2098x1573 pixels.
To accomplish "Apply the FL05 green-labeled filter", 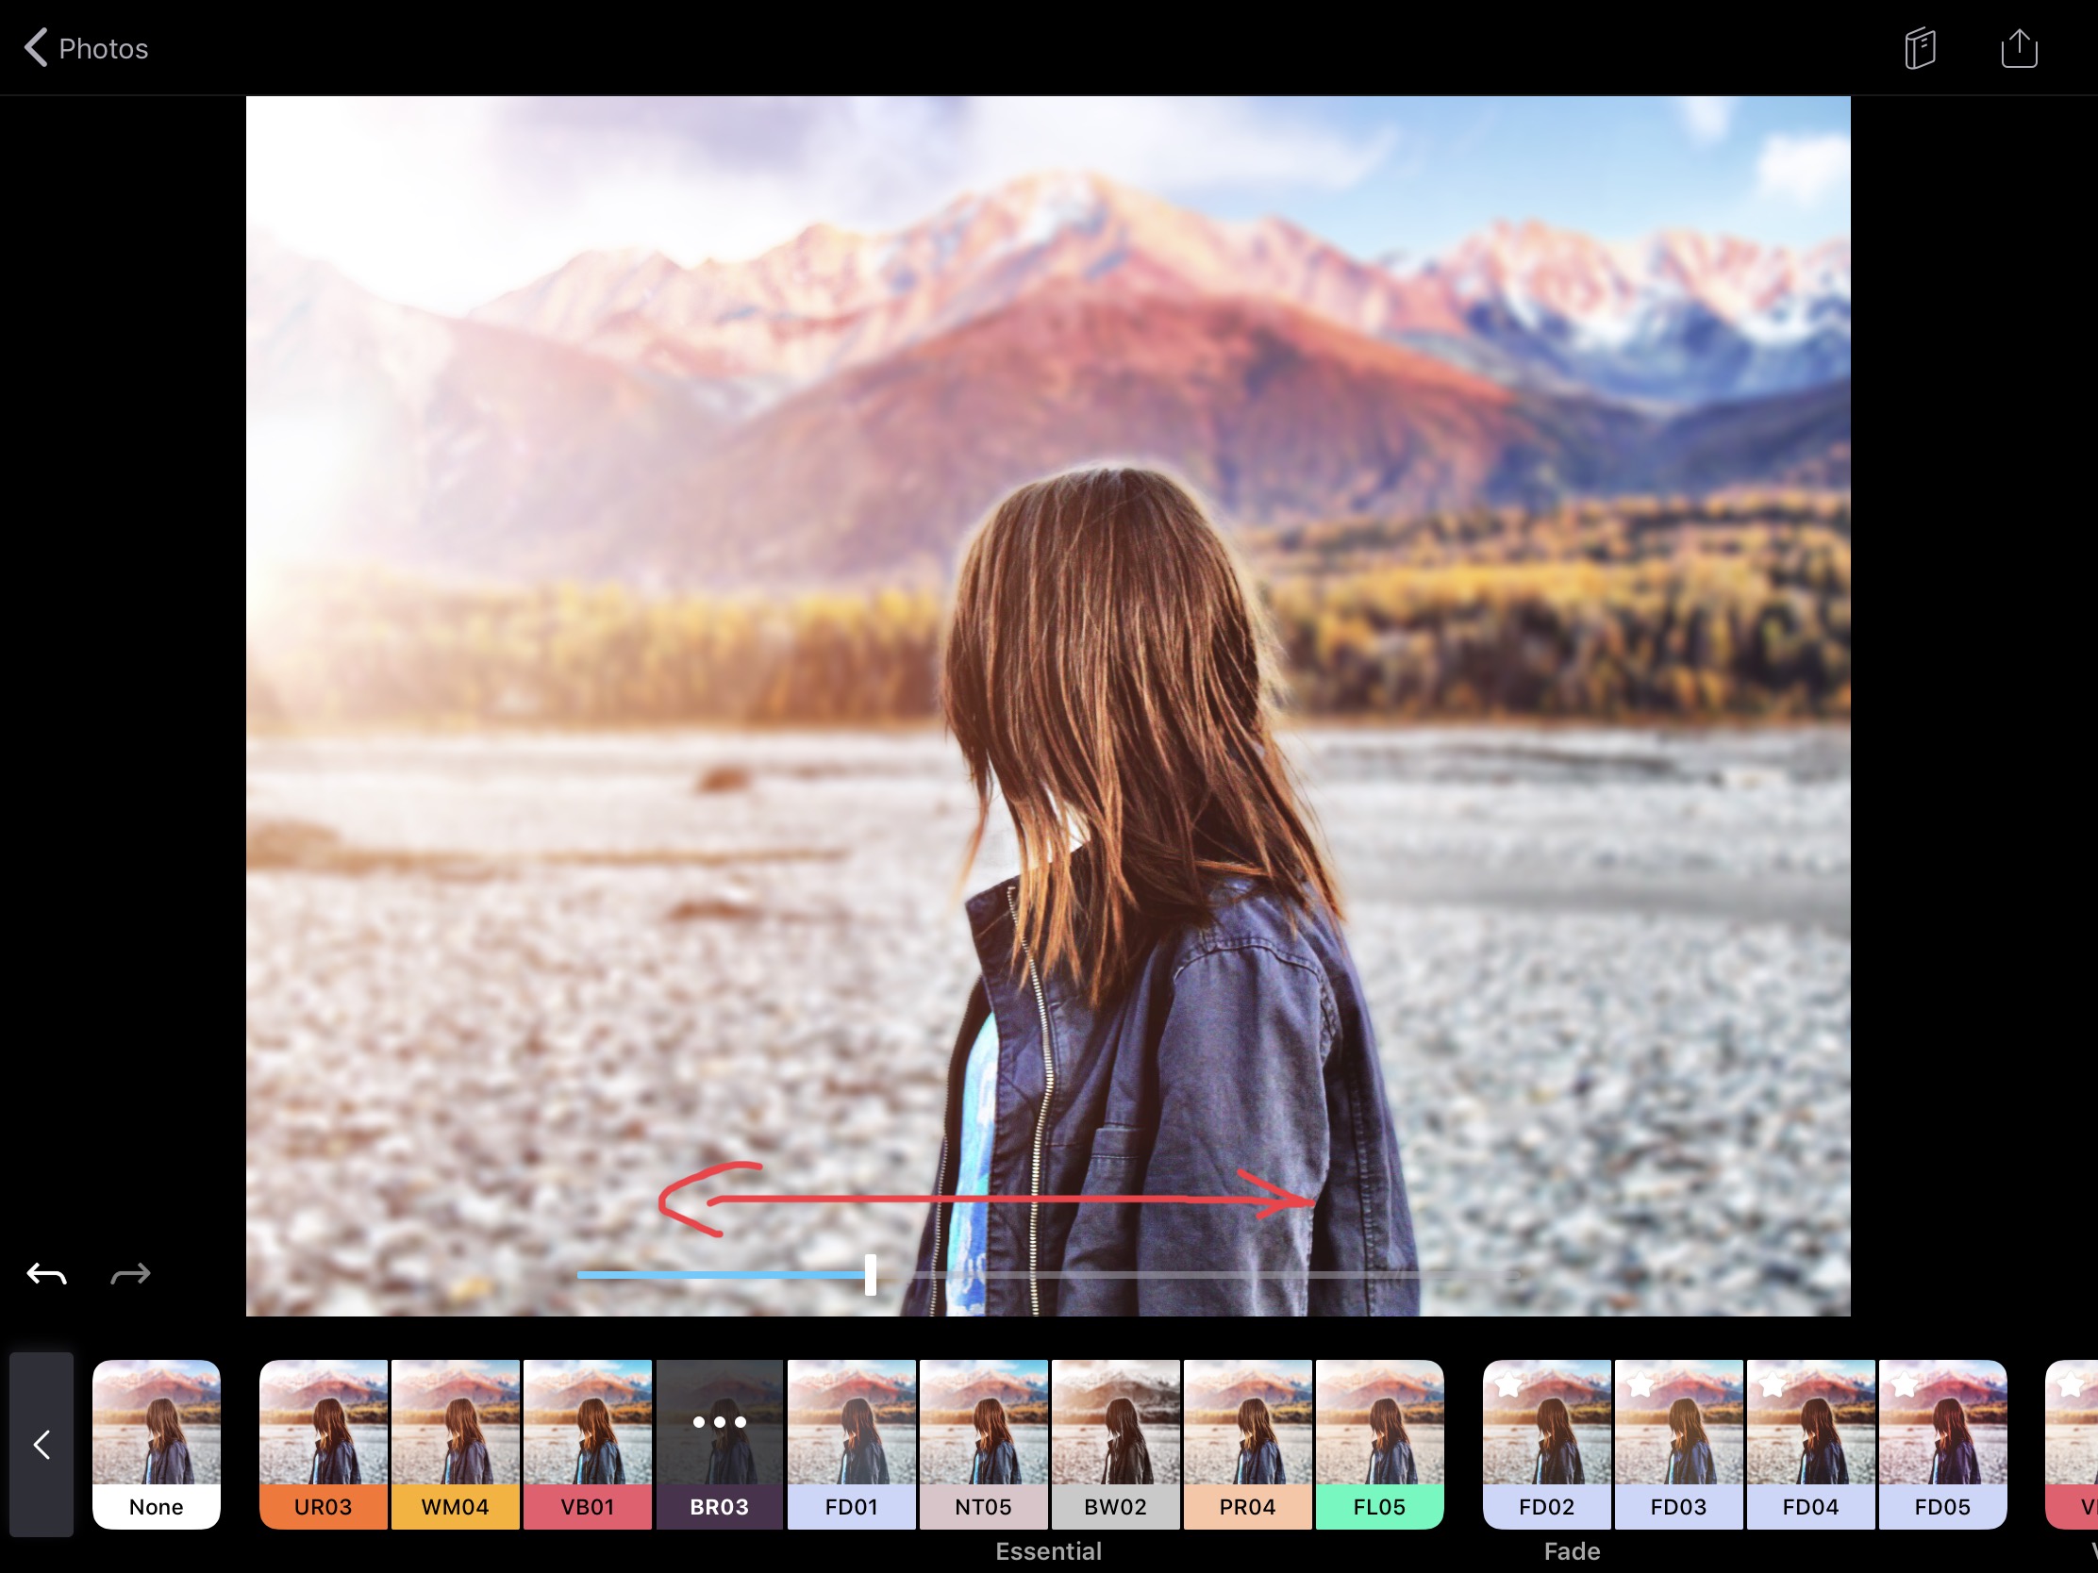I will (x=1379, y=1444).
